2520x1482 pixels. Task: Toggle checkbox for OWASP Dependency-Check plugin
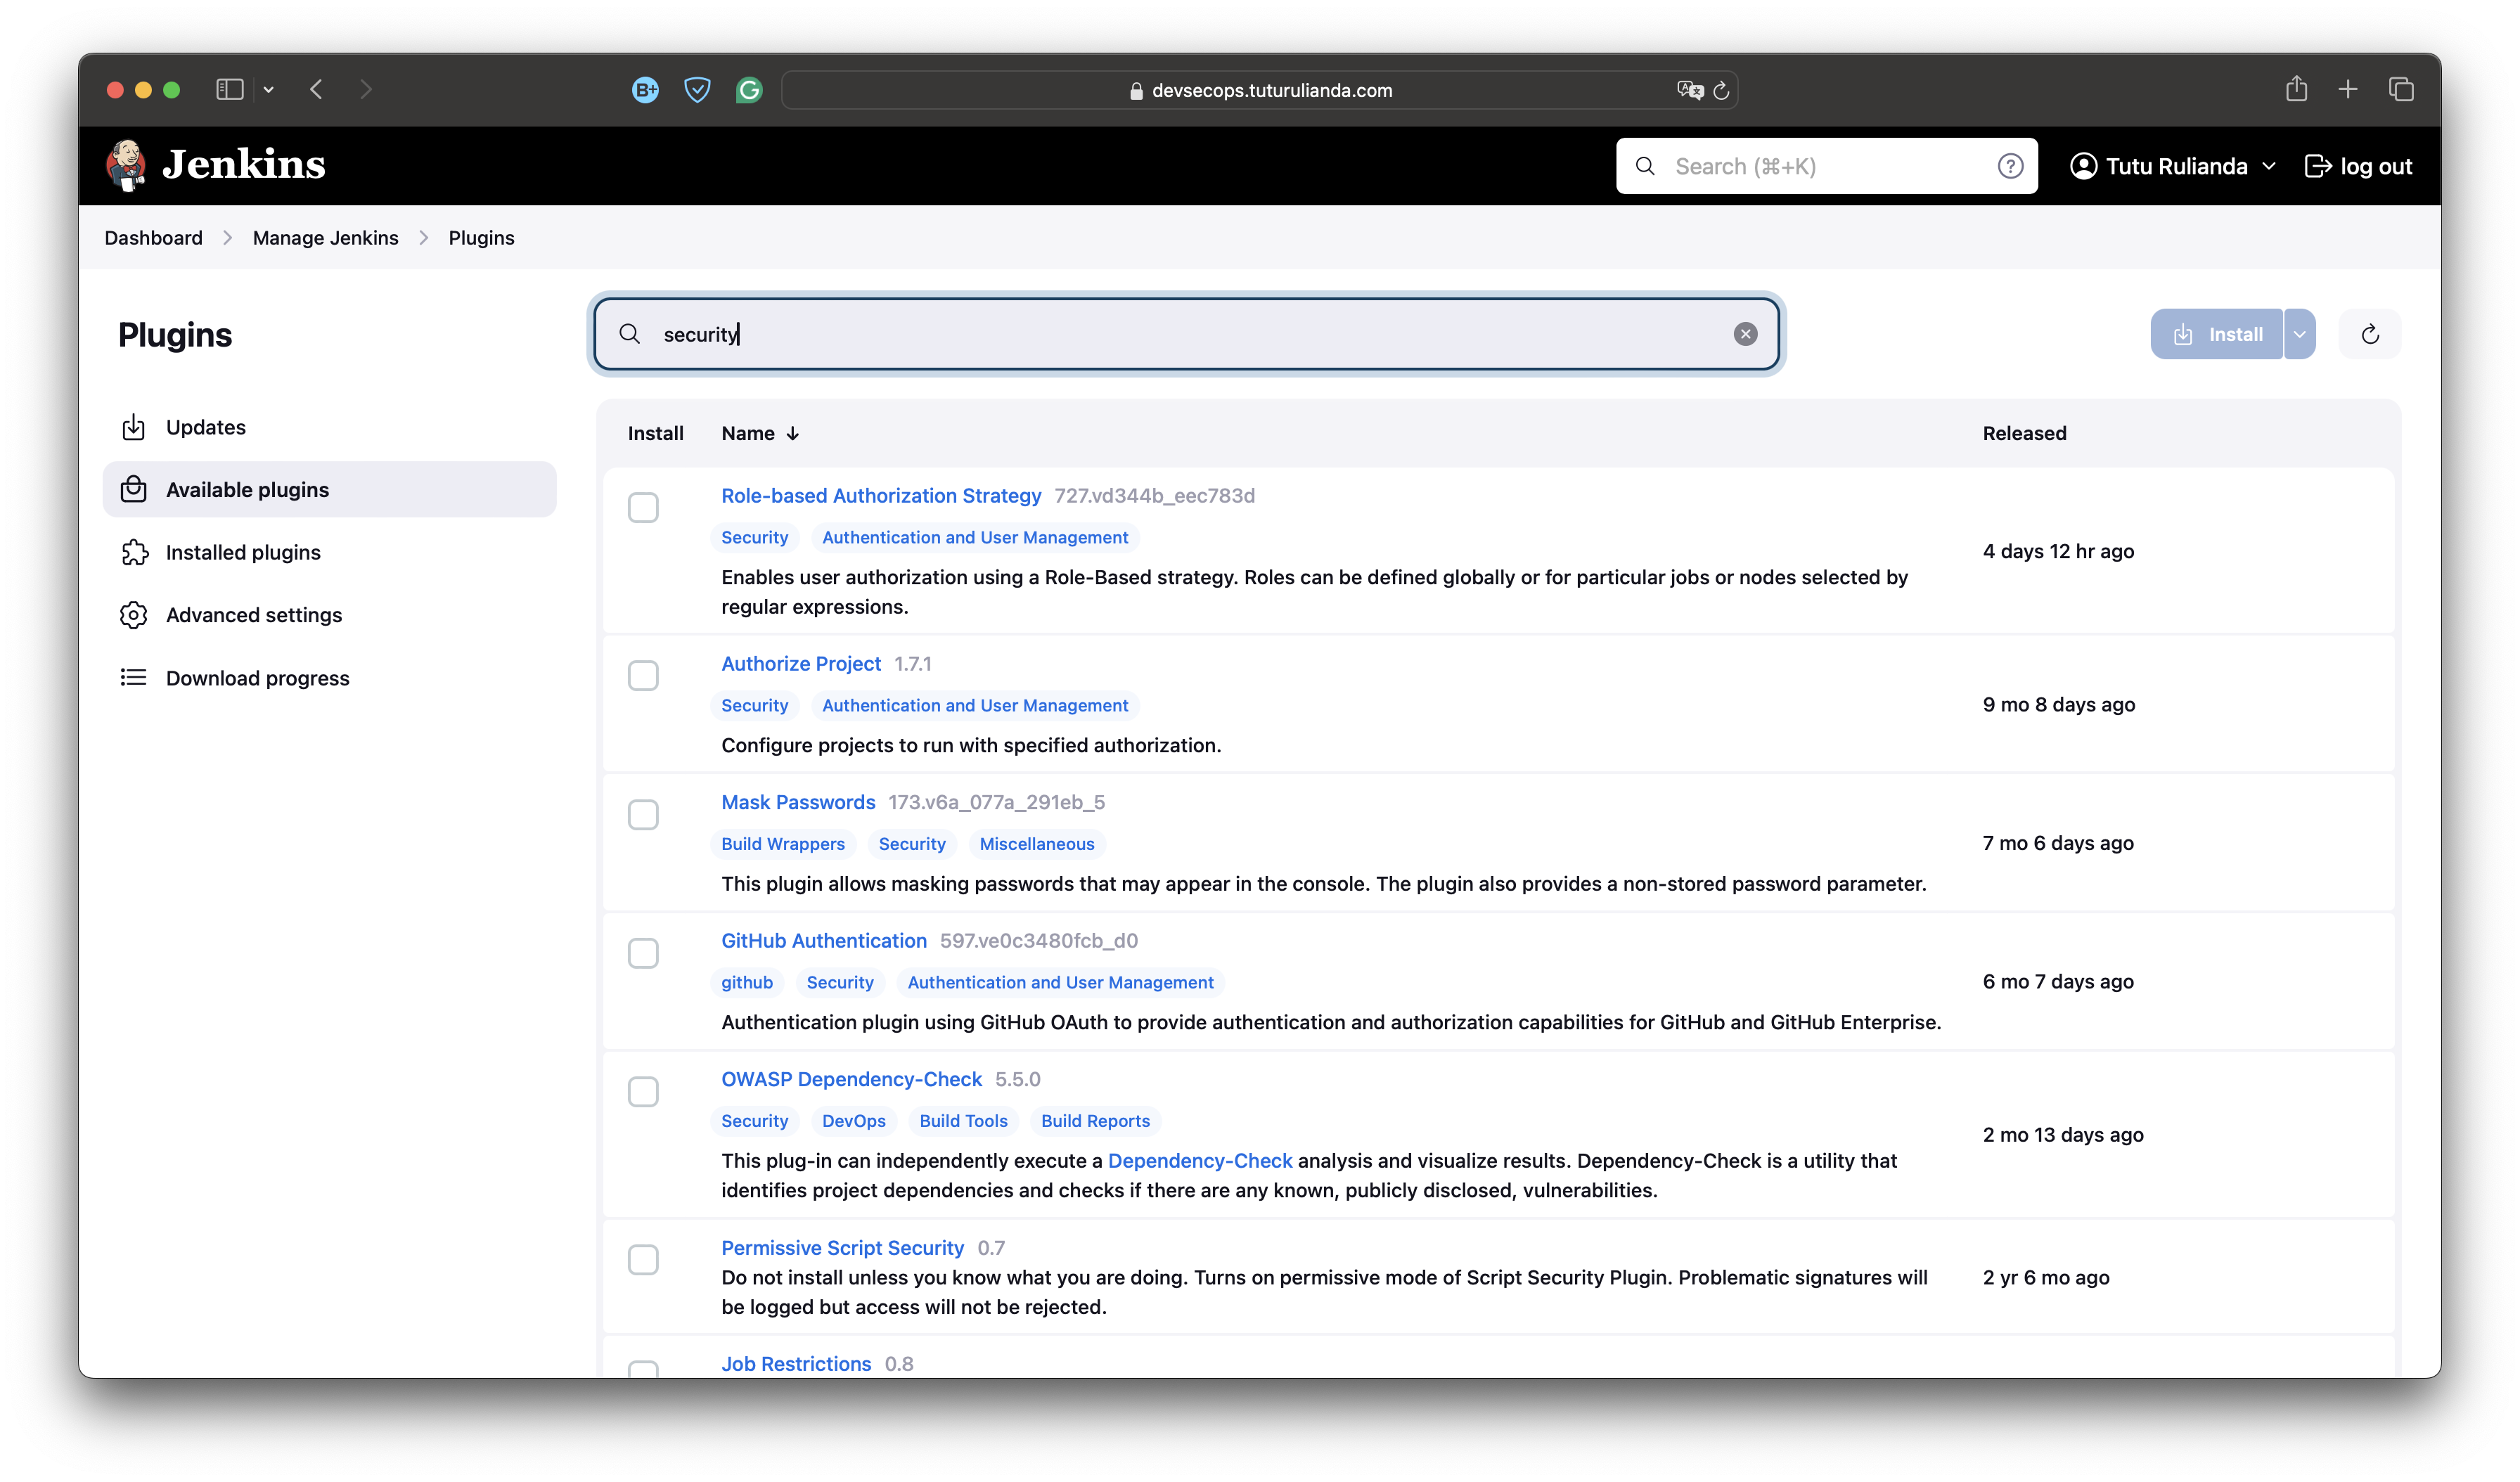coord(643,1092)
